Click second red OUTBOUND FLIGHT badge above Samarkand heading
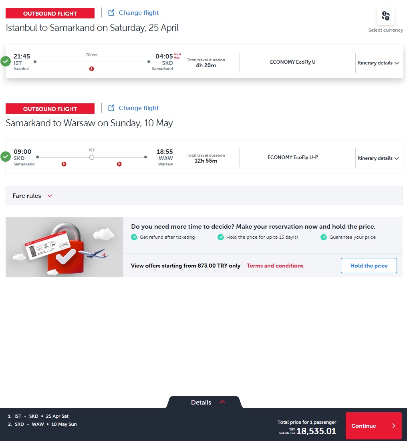 coord(50,109)
